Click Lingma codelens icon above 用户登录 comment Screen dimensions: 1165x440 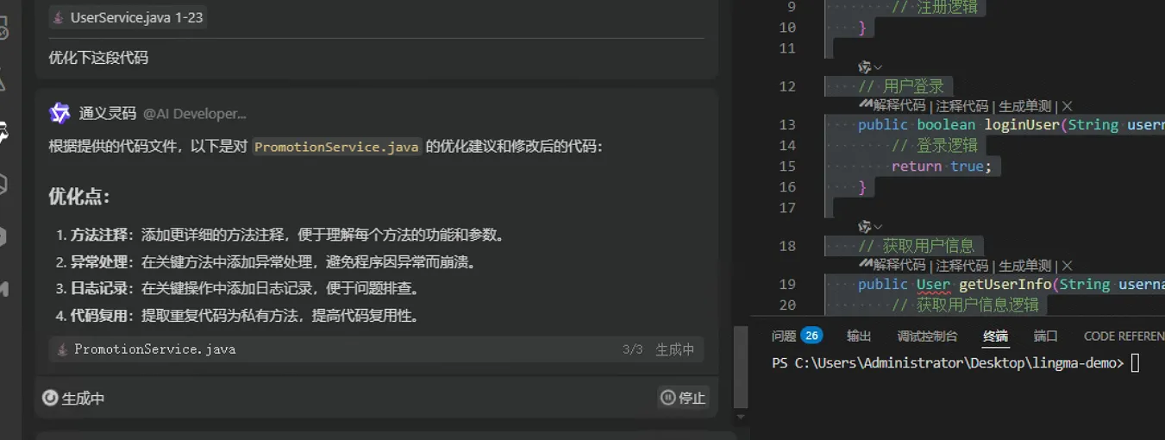click(x=864, y=66)
